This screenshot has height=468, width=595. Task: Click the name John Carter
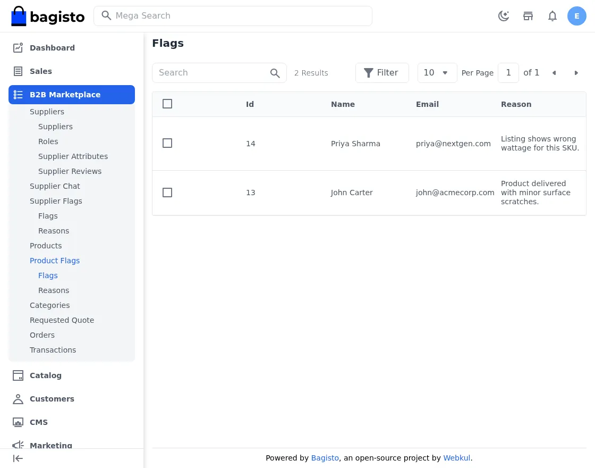[x=352, y=193]
